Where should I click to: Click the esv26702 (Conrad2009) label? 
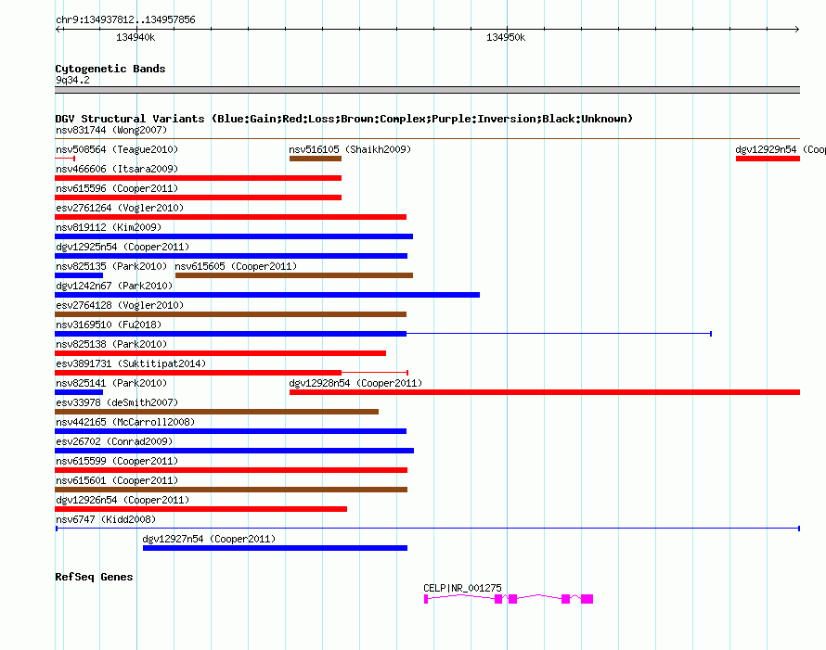(114, 441)
